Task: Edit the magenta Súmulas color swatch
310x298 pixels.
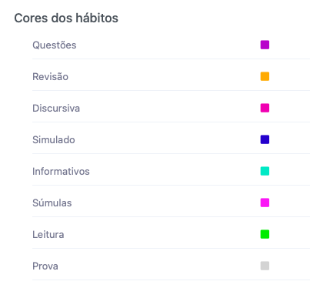Action: coord(265,203)
